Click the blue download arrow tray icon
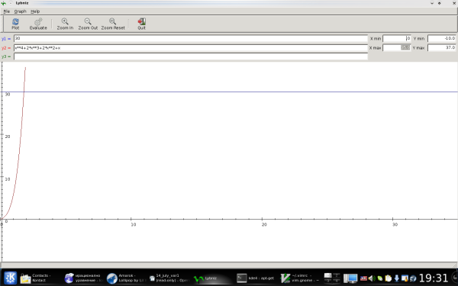The height and width of the screenshot is (286, 458). point(396,278)
